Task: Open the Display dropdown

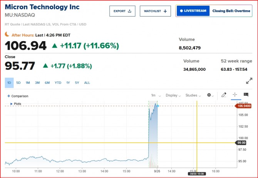Action: [173, 95]
